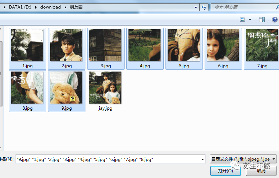Select thumbnail of 5.jpg
The width and height of the screenshot is (279, 178).
(x=184, y=45)
